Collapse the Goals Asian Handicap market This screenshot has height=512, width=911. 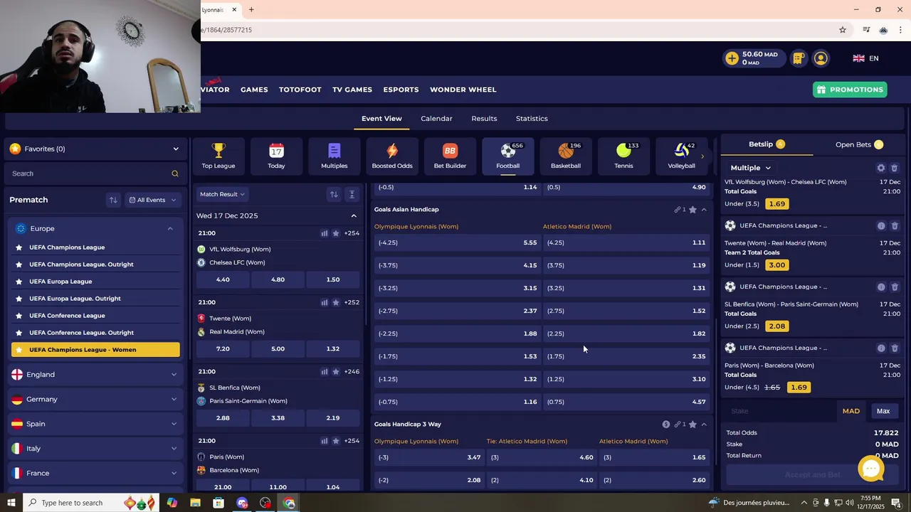coord(704,210)
